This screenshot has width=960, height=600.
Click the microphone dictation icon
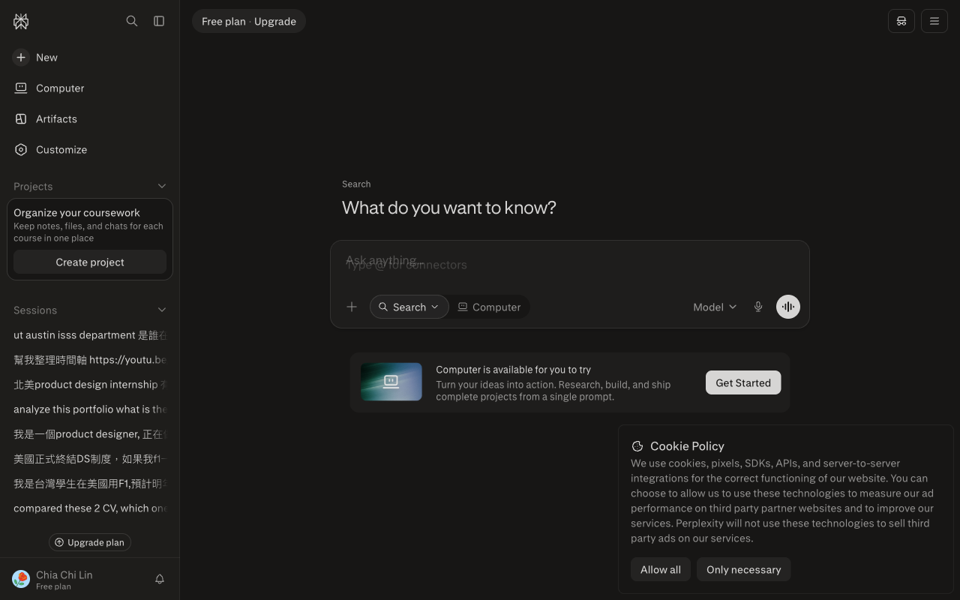[758, 307]
